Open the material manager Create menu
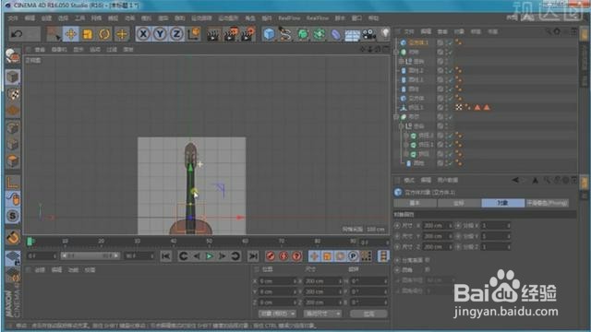This screenshot has height=332, width=591. (x=40, y=270)
